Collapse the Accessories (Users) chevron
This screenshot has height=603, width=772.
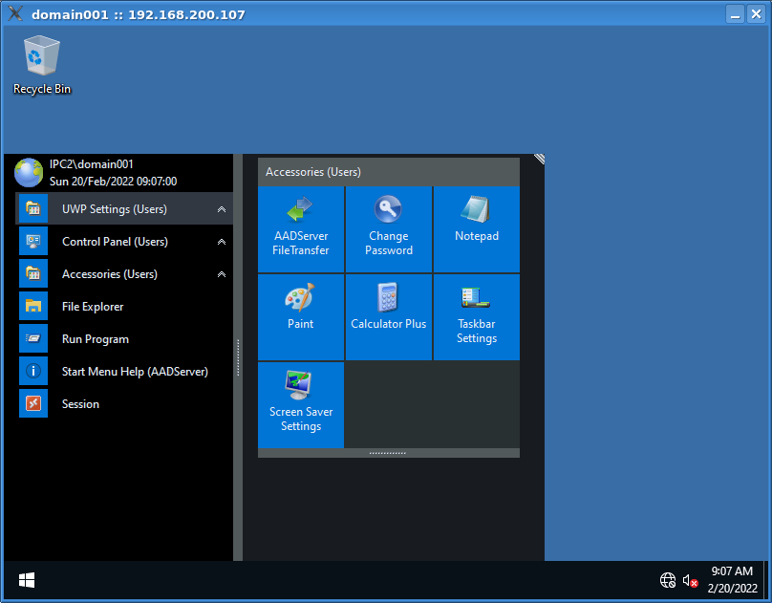(x=222, y=274)
